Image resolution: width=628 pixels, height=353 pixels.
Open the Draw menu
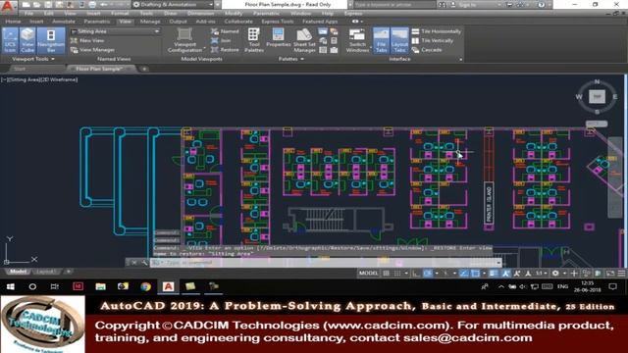(170, 13)
